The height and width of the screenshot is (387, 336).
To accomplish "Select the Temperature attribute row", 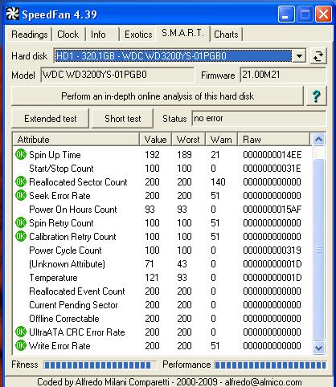I will click(162, 278).
